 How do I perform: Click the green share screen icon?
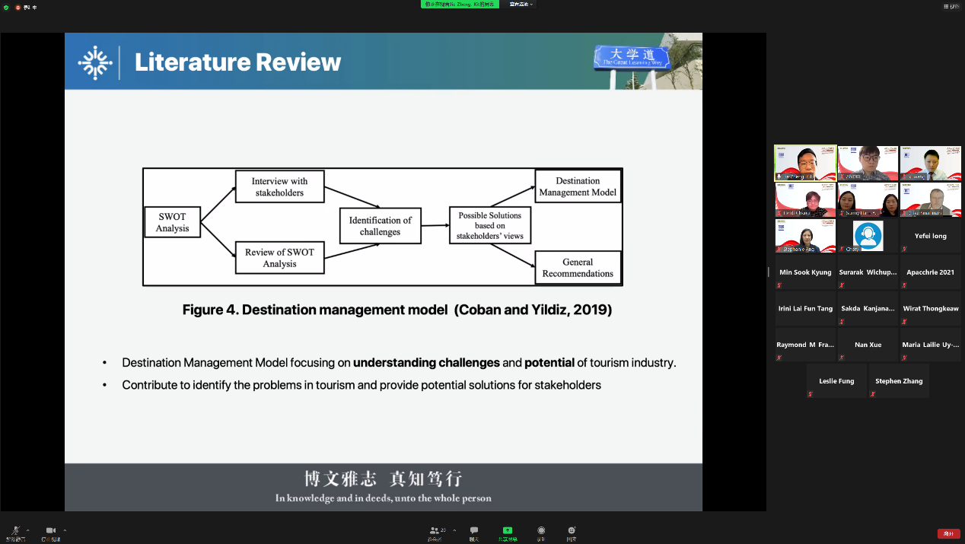508,530
